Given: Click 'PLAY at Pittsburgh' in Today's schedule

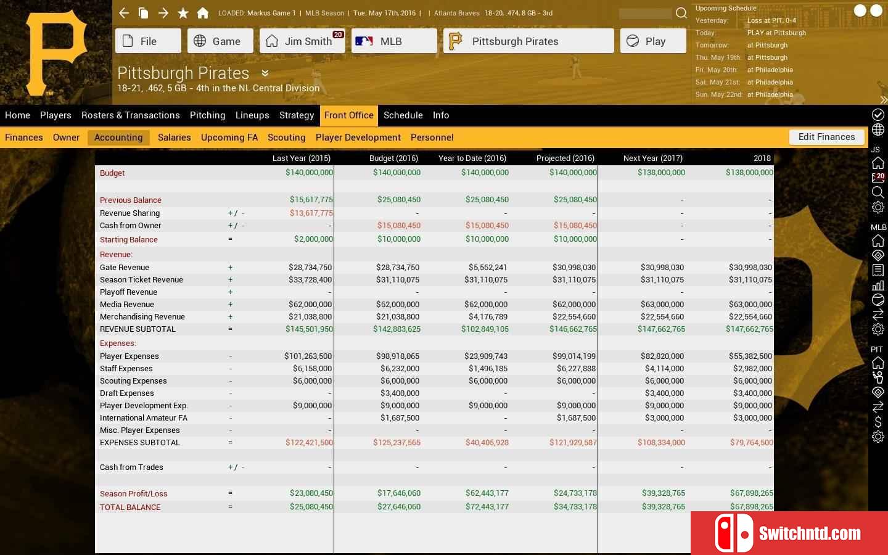Looking at the screenshot, I should pos(776,33).
